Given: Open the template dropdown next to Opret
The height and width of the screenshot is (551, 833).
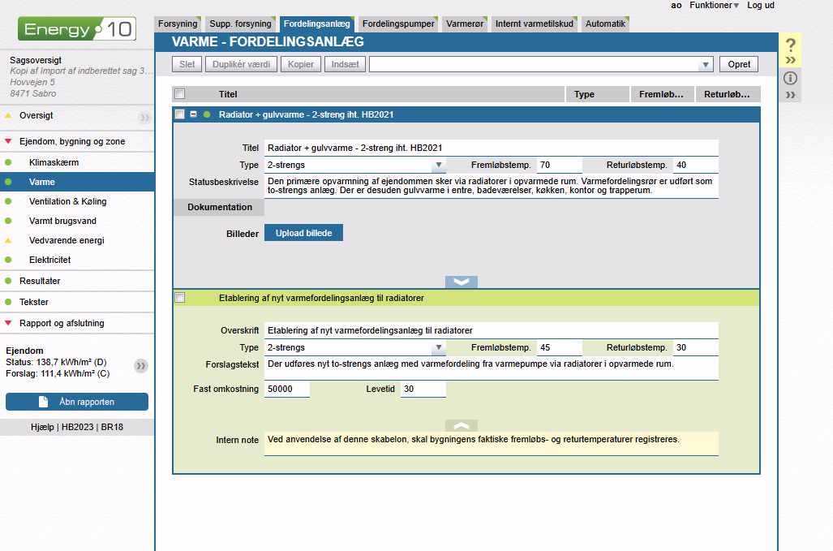Looking at the screenshot, I should point(706,65).
